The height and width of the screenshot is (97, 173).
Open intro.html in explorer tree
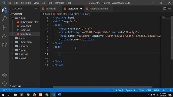pos(25,26)
